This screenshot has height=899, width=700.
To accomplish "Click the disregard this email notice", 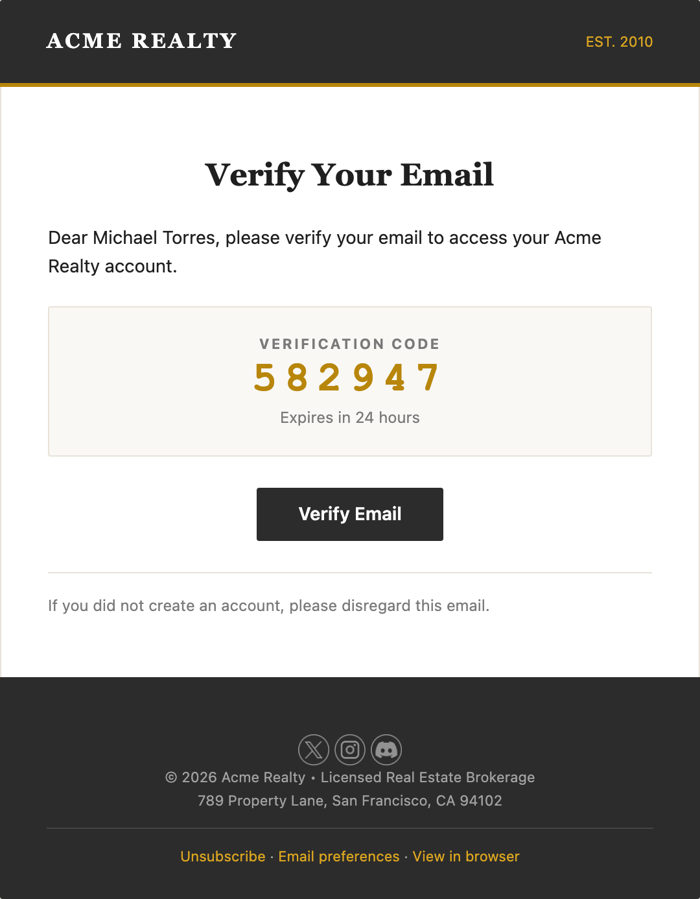I will point(269,605).
